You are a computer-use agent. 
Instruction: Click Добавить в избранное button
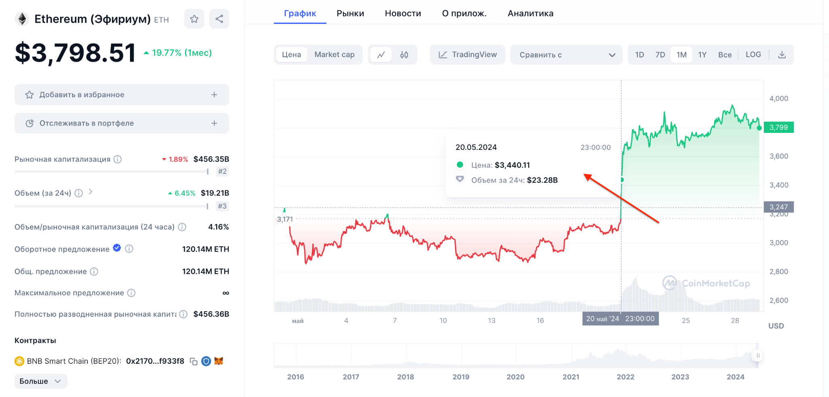(122, 95)
